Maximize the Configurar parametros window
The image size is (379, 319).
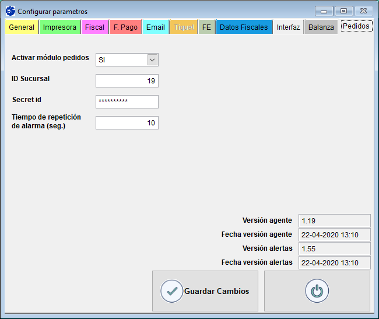tap(344, 11)
